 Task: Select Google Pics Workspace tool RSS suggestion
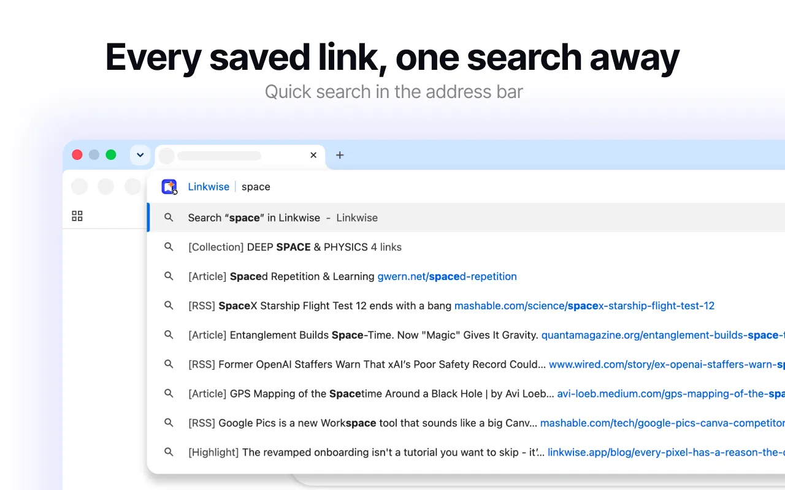466,423
